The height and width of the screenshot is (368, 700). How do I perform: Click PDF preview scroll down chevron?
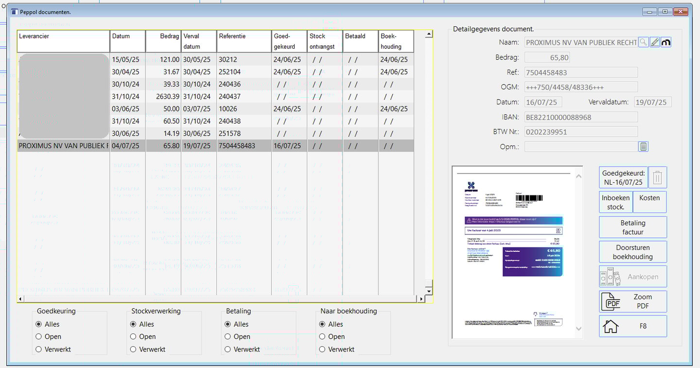point(578,329)
